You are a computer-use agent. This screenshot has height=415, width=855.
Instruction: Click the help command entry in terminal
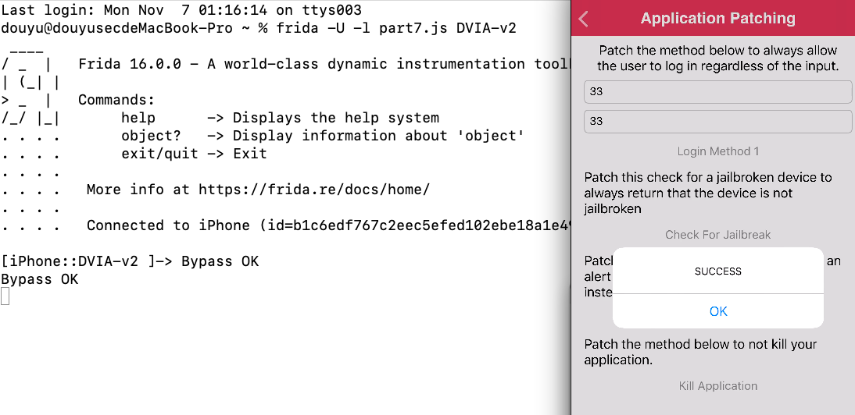280,118
